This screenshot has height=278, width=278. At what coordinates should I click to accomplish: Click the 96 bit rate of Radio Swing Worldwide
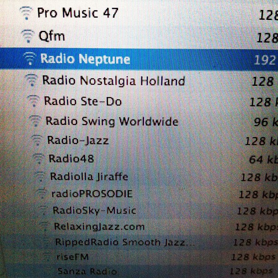(261, 122)
